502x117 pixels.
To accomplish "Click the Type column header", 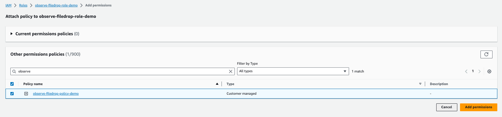I will coord(230,84).
